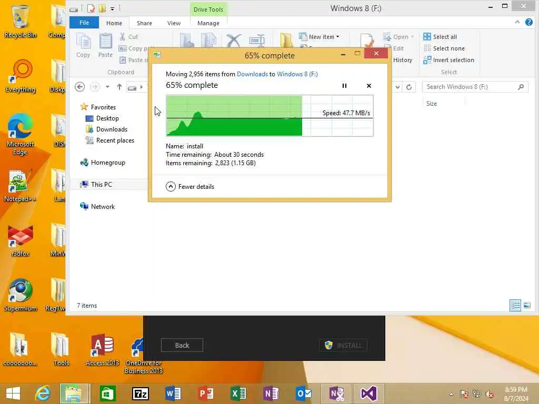Show hidden system tray icons
The width and height of the screenshot is (539, 404).
(451, 394)
